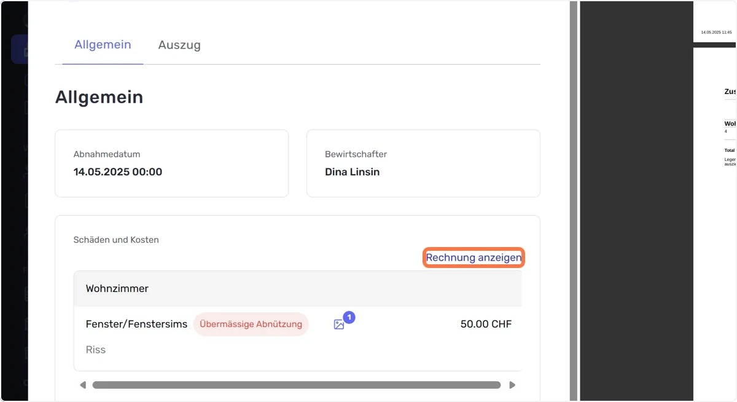This screenshot has height=402, width=737.
Task: Click the right arrow of the horizontal scrollbar
Action: [512, 385]
